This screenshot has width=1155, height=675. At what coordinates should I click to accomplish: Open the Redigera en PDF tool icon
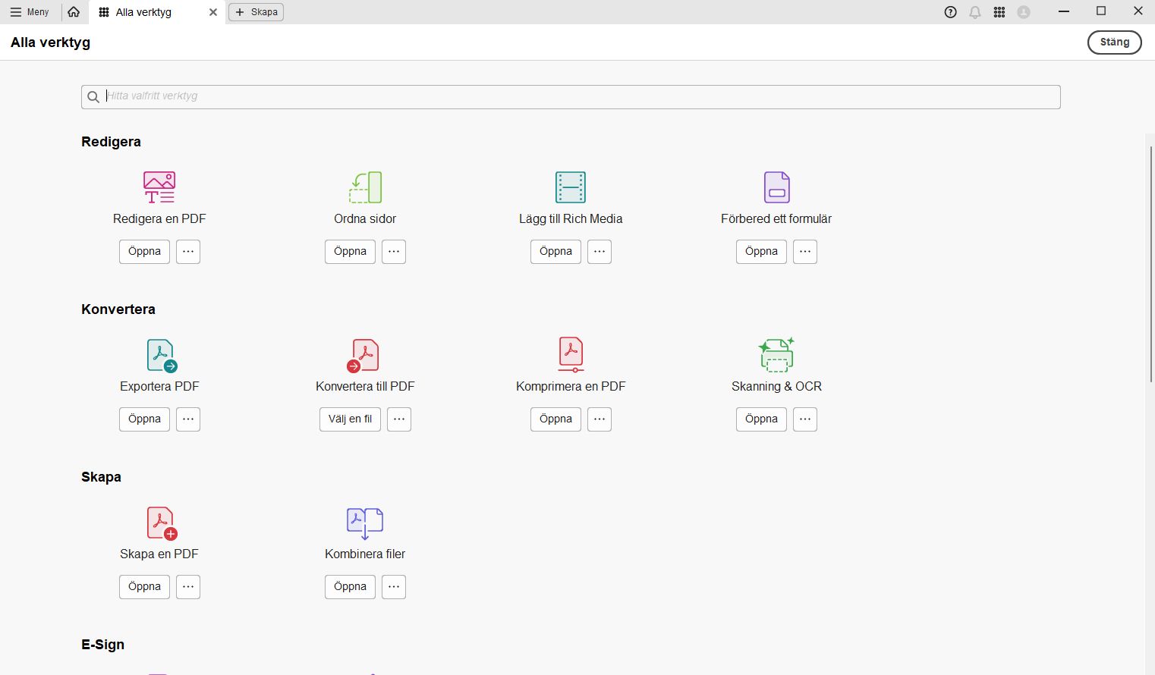(159, 187)
